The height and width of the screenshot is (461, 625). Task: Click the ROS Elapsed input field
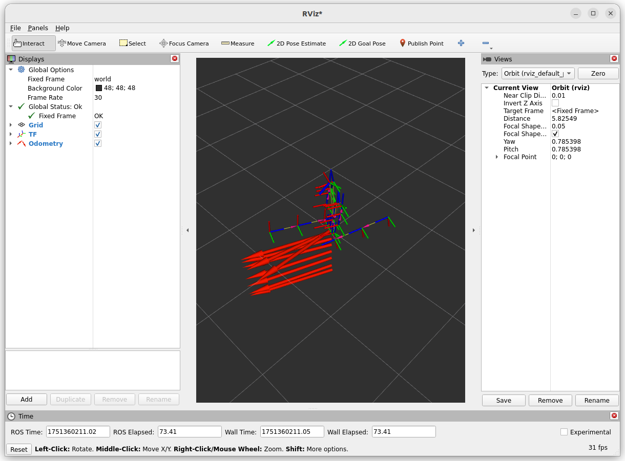tap(190, 432)
